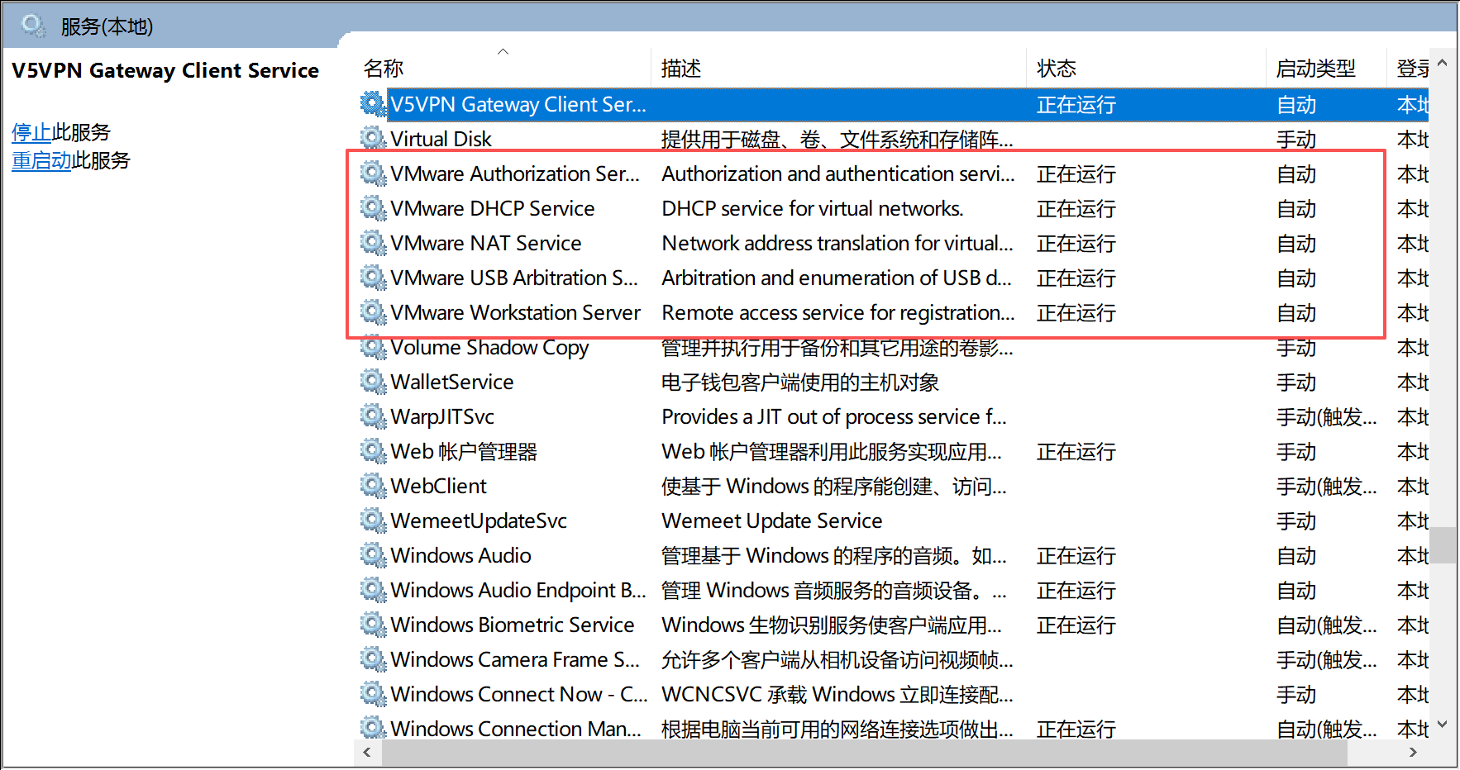Image resolution: width=1460 pixels, height=770 pixels.
Task: Click the gear icon beside Virtual Disk
Action: click(373, 139)
